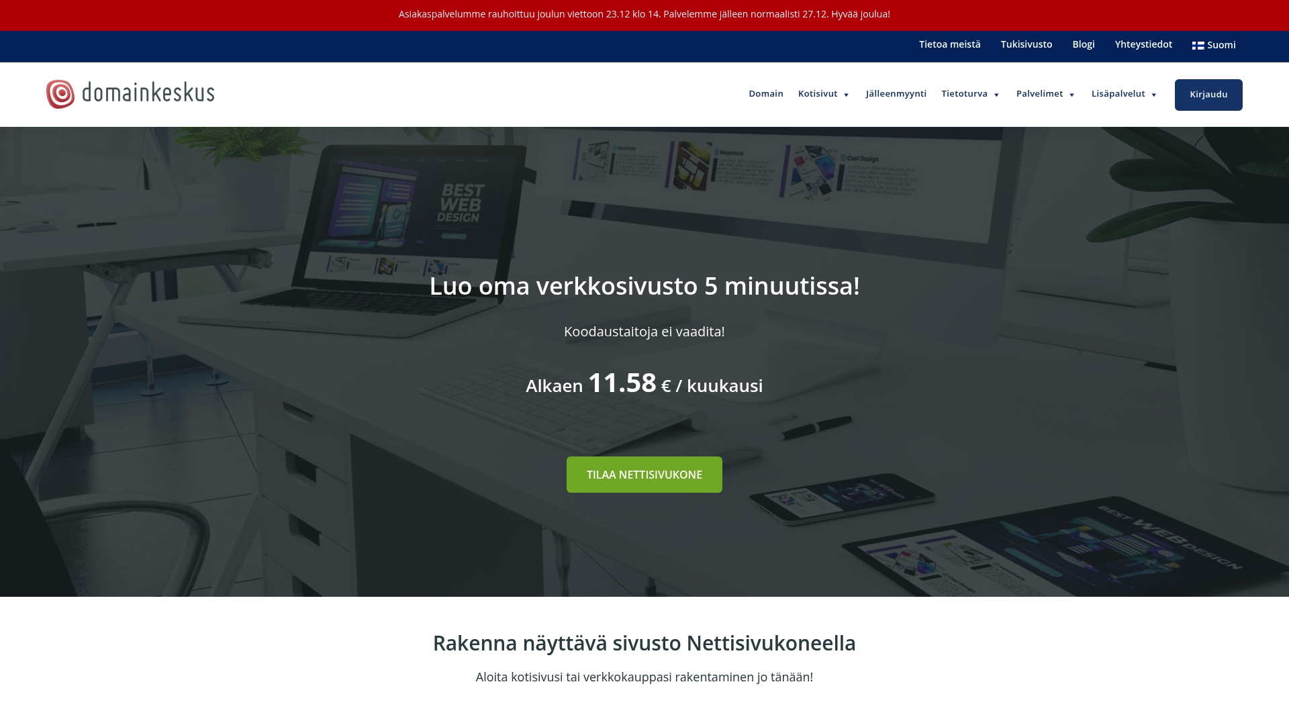
Task: Click the domainkeskus wordmark text
Action: point(148,93)
